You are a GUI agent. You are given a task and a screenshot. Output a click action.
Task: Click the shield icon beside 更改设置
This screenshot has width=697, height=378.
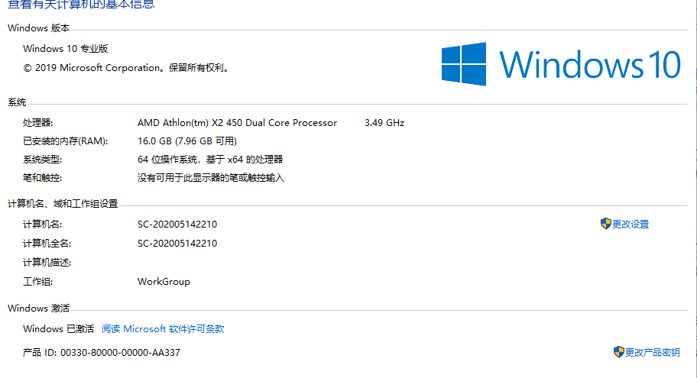(605, 224)
